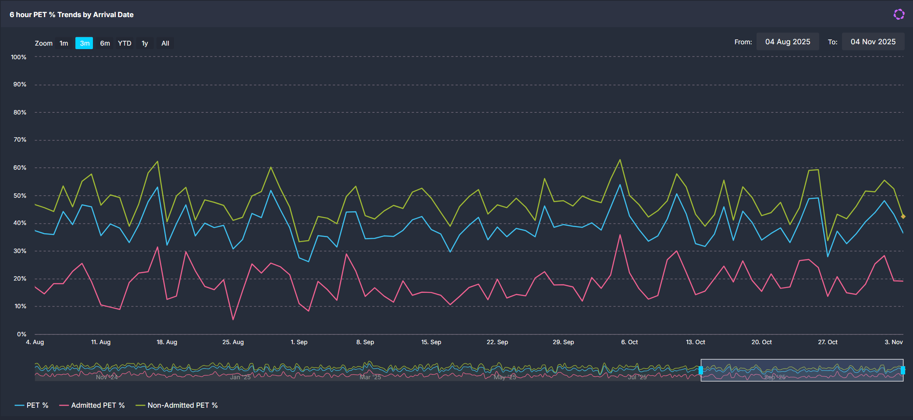
Task: Click the purple loading spinner icon
Action: 899,14
